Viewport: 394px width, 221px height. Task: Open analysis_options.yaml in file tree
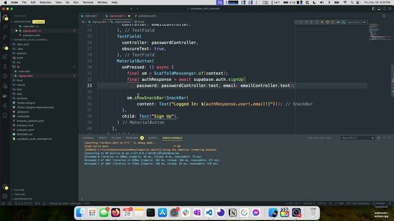click(x=30, y=121)
